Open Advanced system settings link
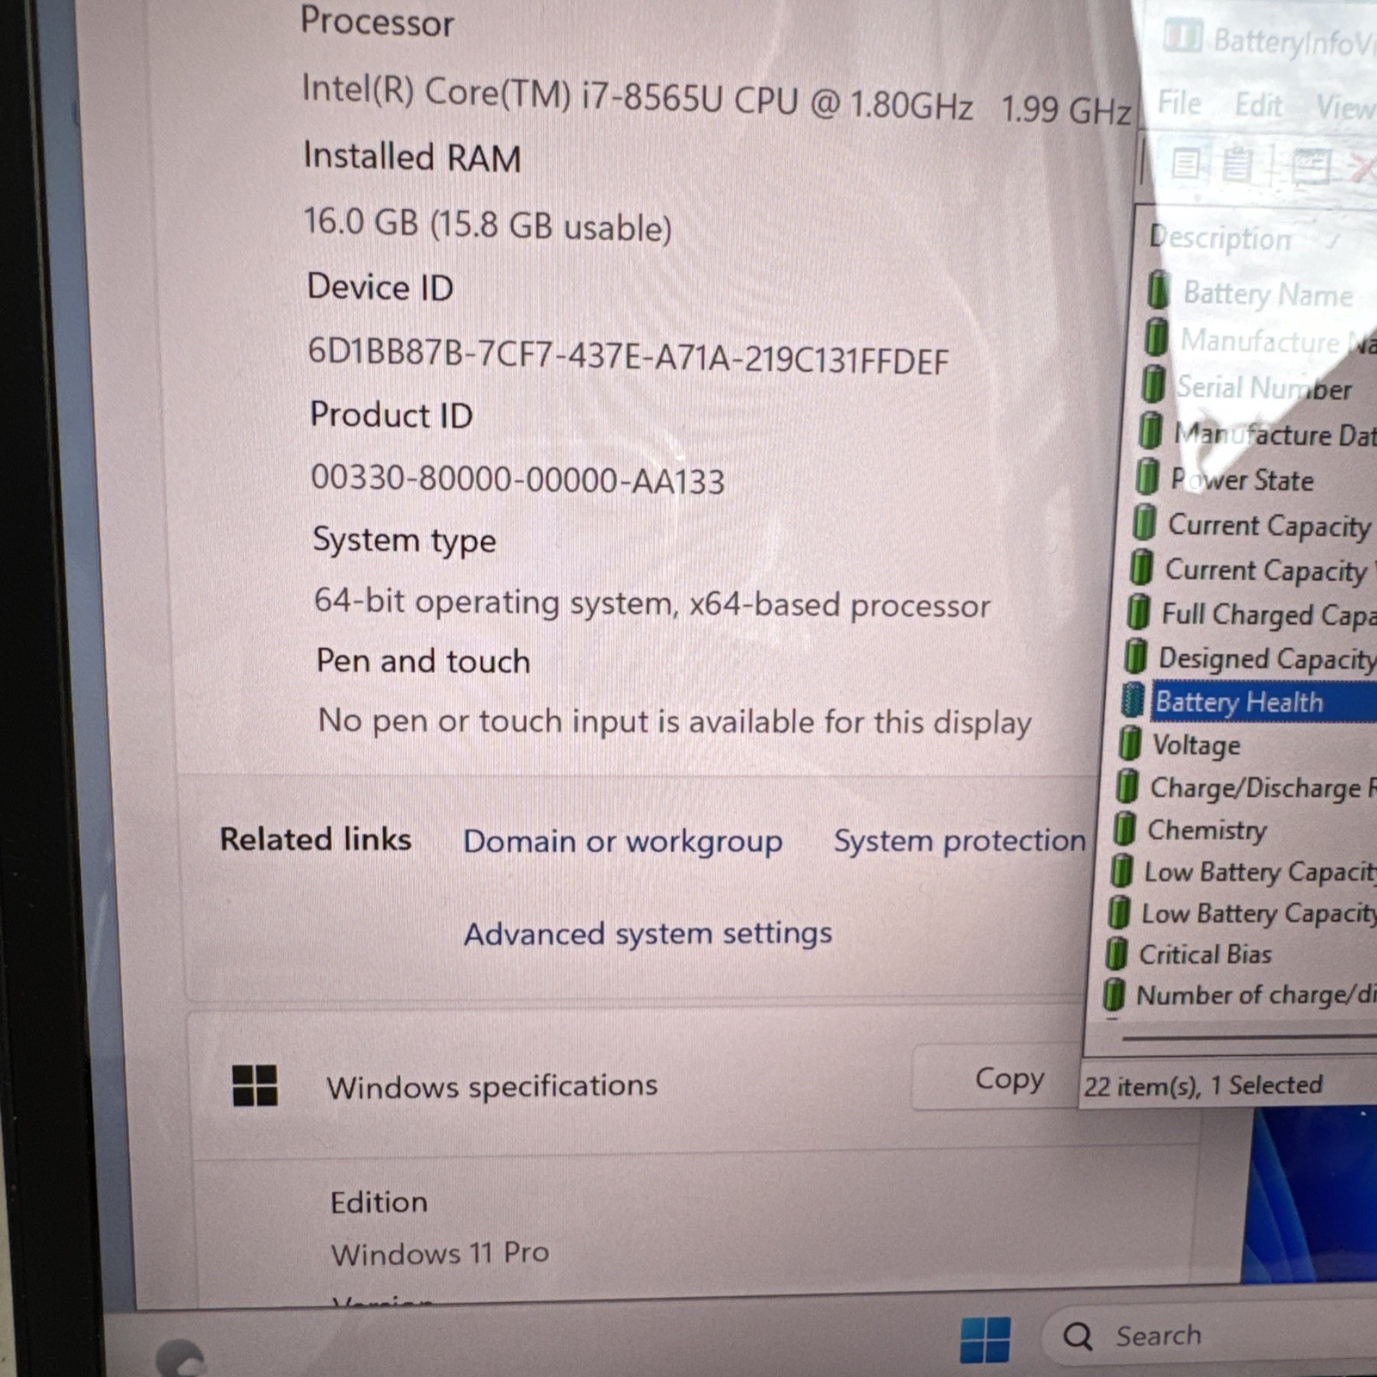This screenshot has width=1377, height=1377. point(648,934)
